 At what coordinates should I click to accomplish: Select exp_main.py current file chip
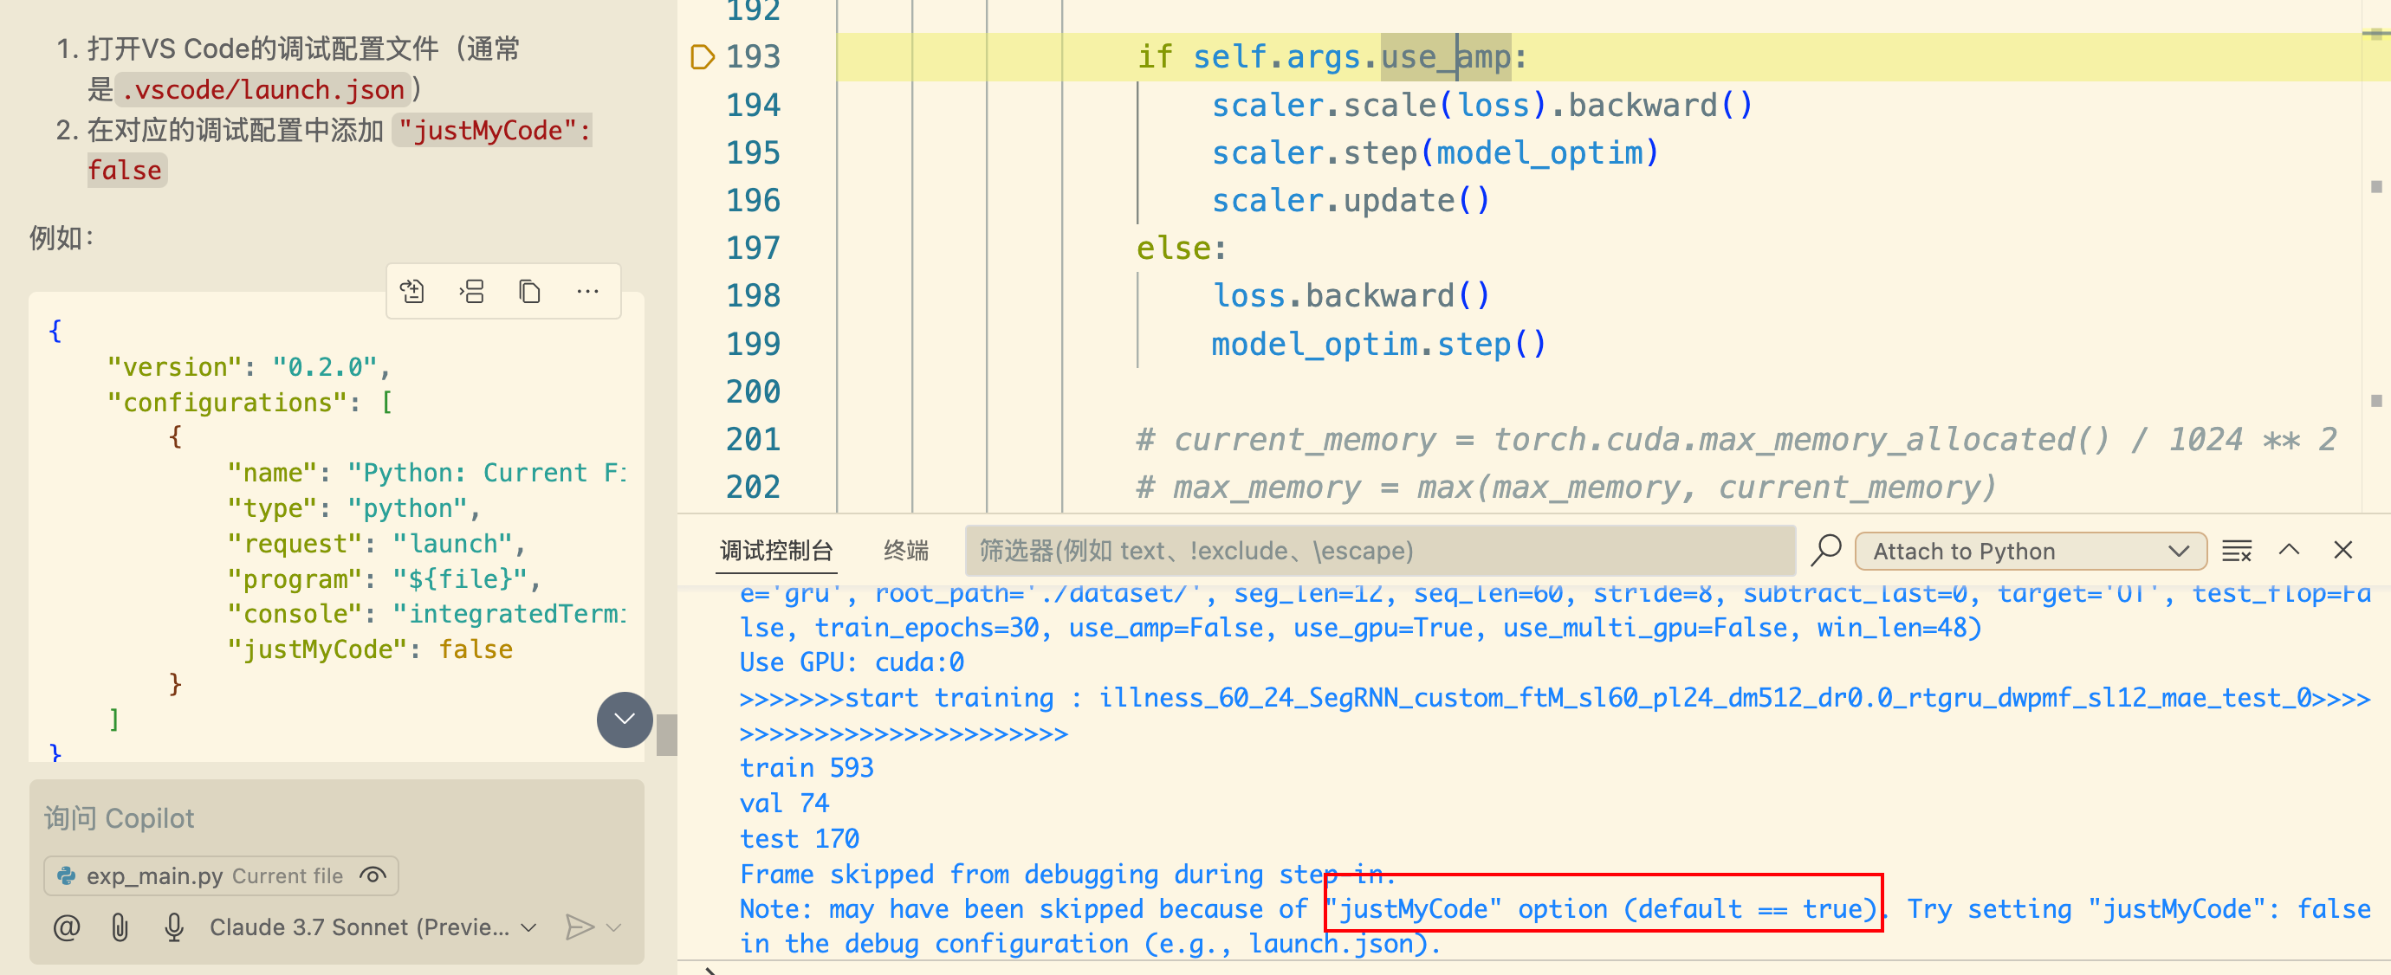coord(221,875)
